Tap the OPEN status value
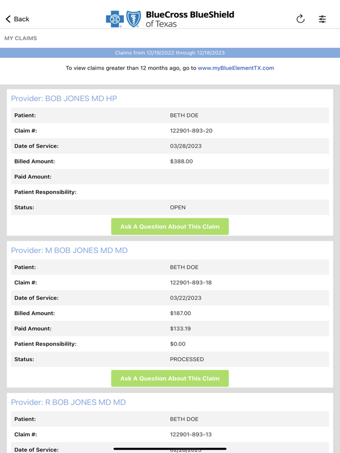 (178, 208)
